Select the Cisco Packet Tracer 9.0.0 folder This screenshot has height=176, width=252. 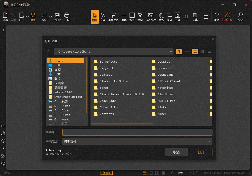pos(119,94)
